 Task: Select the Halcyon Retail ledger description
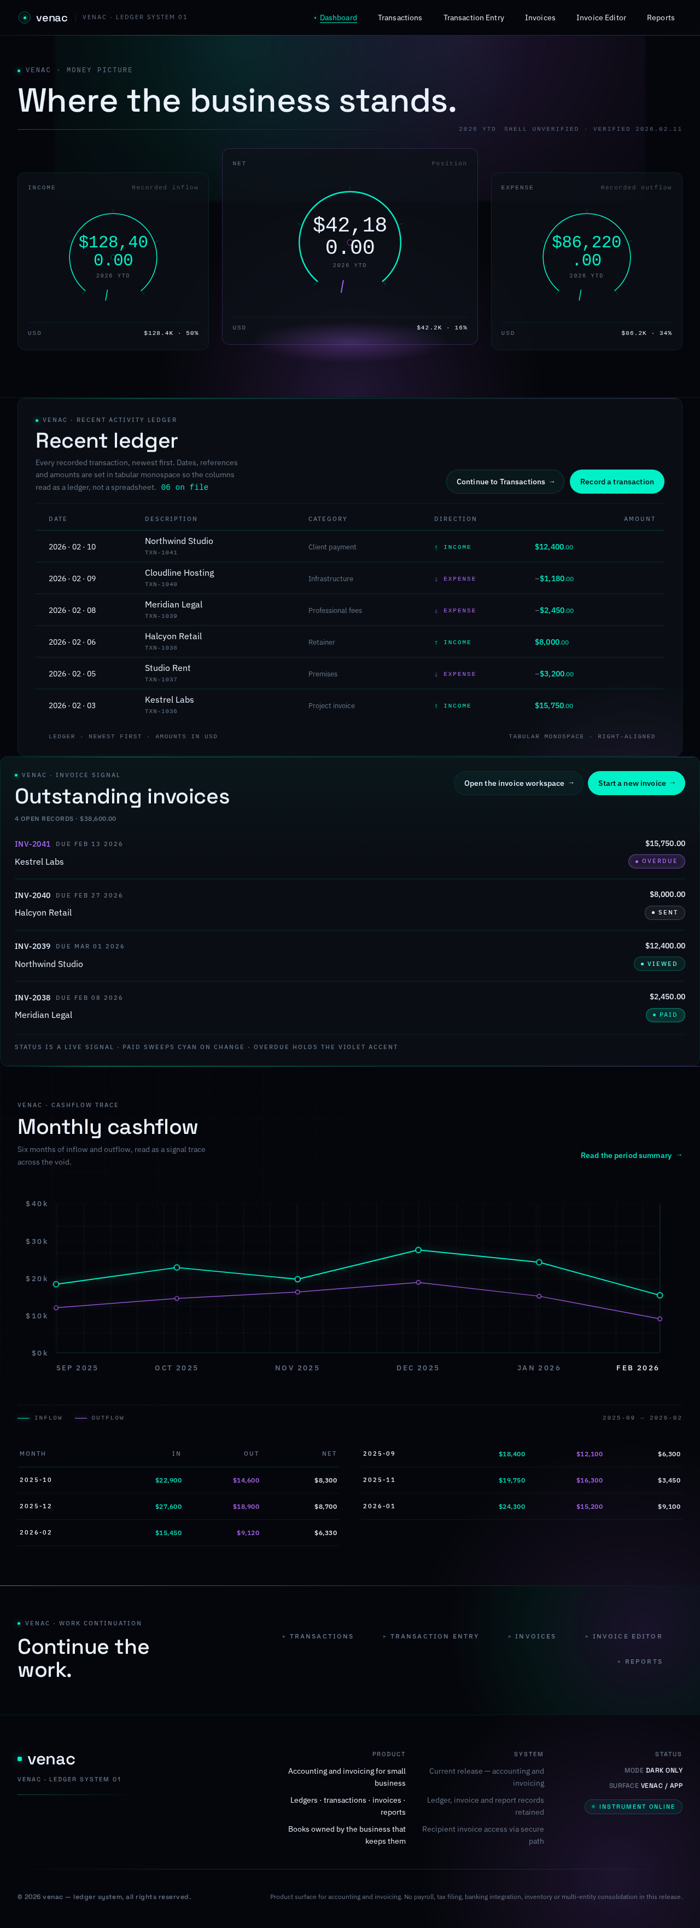point(173,636)
